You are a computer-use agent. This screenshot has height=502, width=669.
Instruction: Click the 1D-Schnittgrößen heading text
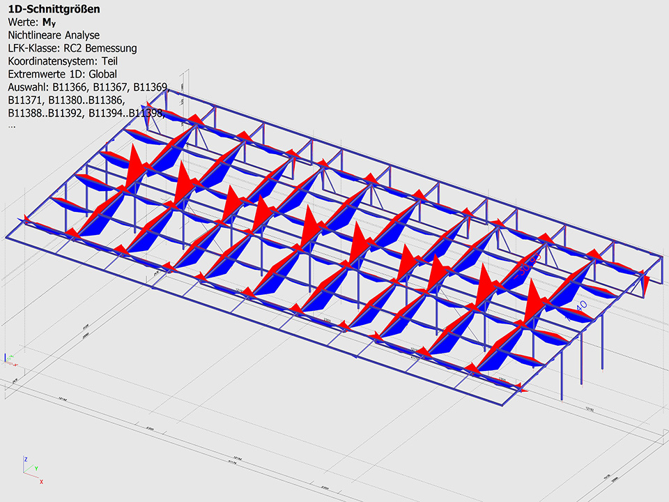click(x=53, y=9)
